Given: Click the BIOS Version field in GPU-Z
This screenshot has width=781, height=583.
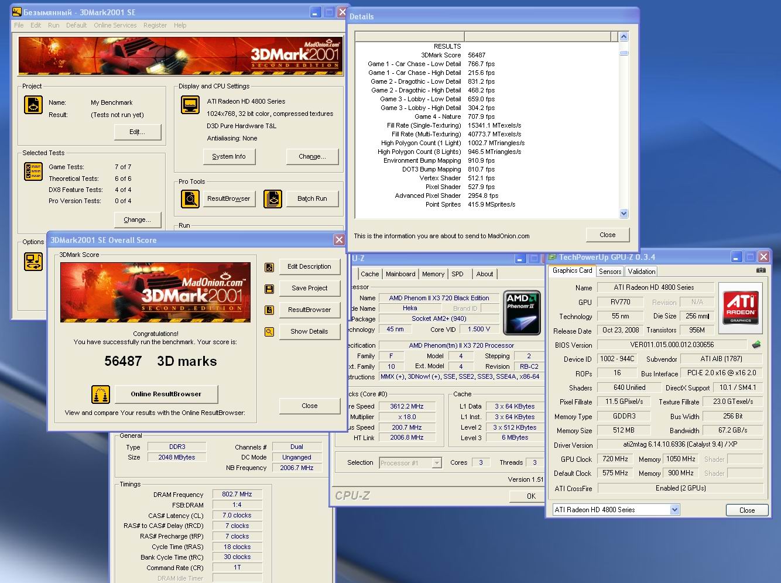Looking at the screenshot, I should [x=672, y=345].
